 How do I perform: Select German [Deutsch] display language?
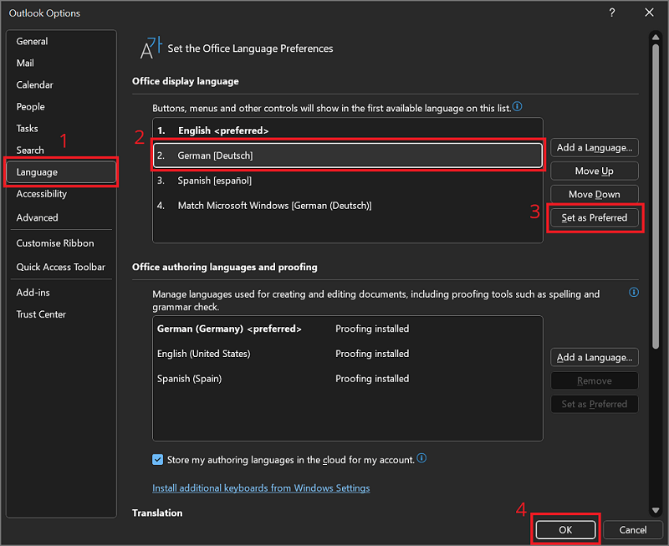[348, 156]
